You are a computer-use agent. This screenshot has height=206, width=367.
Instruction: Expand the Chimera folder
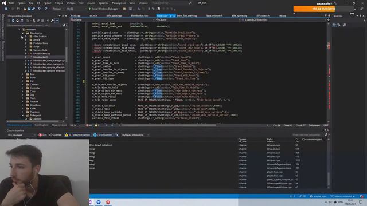22,85
